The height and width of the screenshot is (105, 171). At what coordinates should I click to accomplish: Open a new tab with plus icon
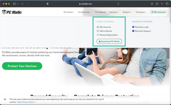point(162,4)
